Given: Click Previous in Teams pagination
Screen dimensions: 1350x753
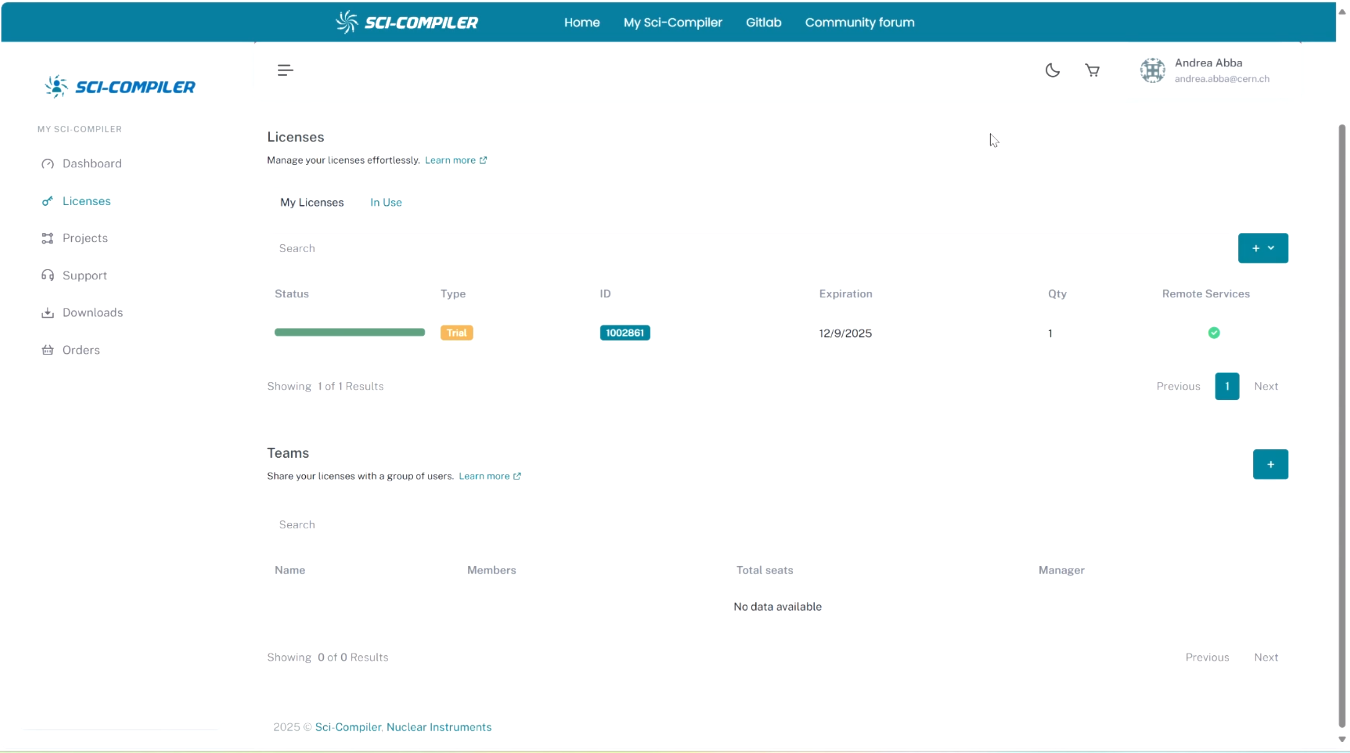Looking at the screenshot, I should tap(1207, 657).
